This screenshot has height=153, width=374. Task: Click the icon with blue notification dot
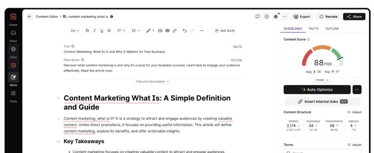pyautogui.click(x=276, y=17)
